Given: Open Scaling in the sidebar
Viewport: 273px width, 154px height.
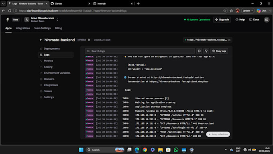Looking at the screenshot, I should pyautogui.click(x=48, y=67).
